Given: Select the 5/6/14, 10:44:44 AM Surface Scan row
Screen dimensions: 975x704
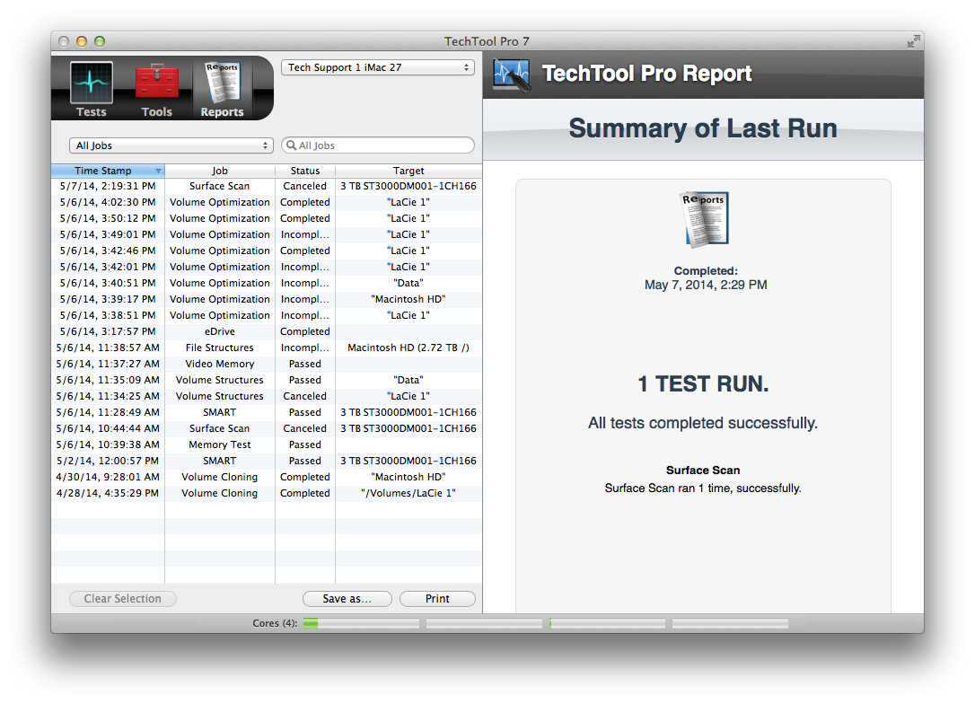Looking at the screenshot, I should coord(267,428).
